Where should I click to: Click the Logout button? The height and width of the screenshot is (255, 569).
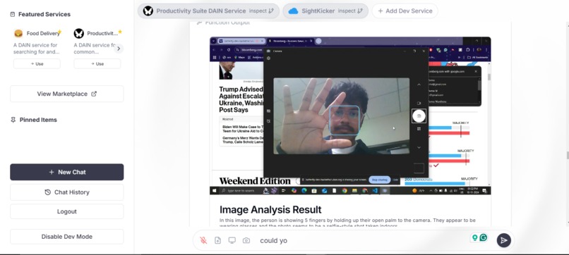[67, 211]
